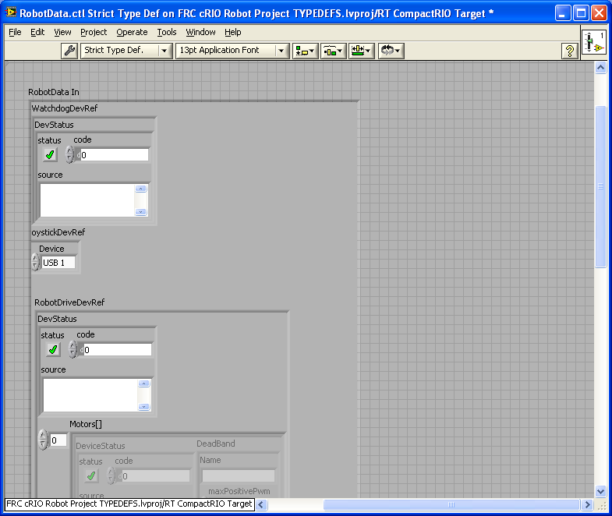Click WatchdogDevRef source string box
The width and height of the screenshot is (612, 516).
click(87, 200)
